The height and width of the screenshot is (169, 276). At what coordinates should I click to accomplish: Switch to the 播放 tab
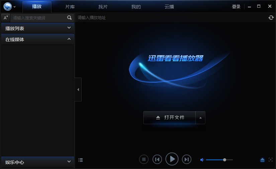37,7
